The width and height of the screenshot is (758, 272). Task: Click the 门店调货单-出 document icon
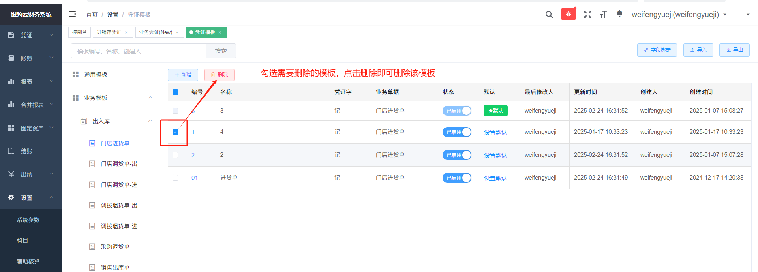click(92, 164)
